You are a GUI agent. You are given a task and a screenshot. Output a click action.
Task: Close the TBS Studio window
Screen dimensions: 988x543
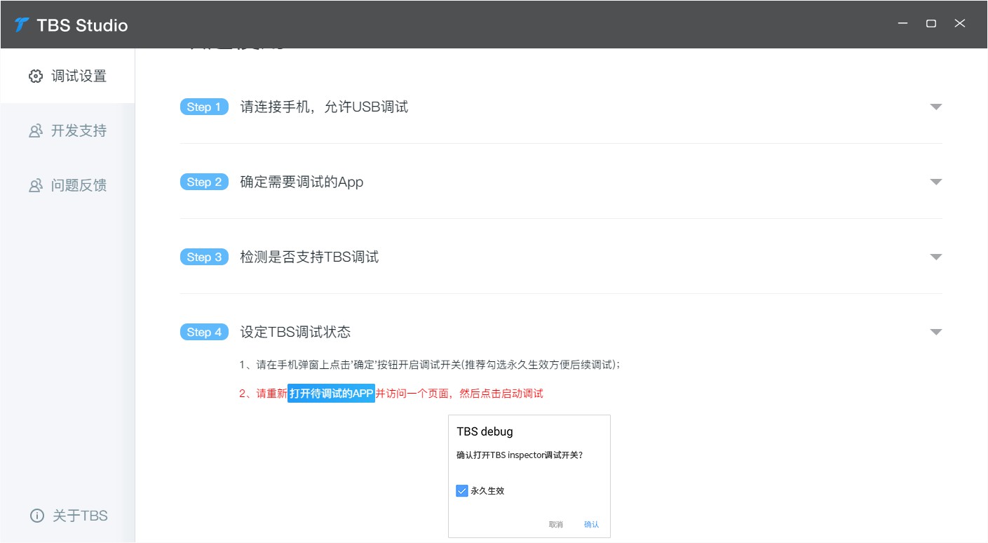(x=960, y=23)
